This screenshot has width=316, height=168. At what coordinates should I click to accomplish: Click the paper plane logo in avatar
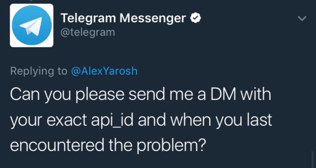(31, 26)
